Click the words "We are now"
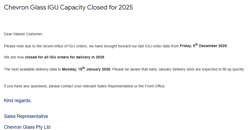This screenshot has width=249, height=130. [x=14, y=57]
